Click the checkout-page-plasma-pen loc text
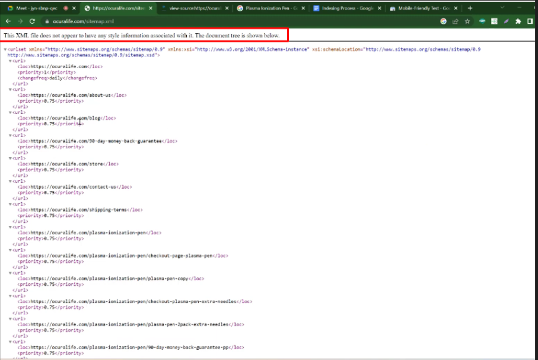538x360 pixels. [x=122, y=256]
